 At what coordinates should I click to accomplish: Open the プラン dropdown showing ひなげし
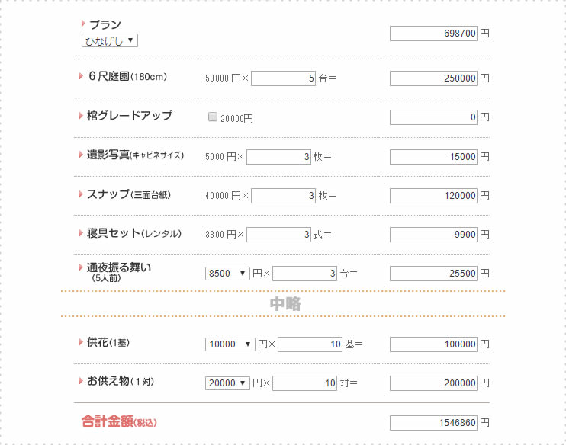[110, 40]
